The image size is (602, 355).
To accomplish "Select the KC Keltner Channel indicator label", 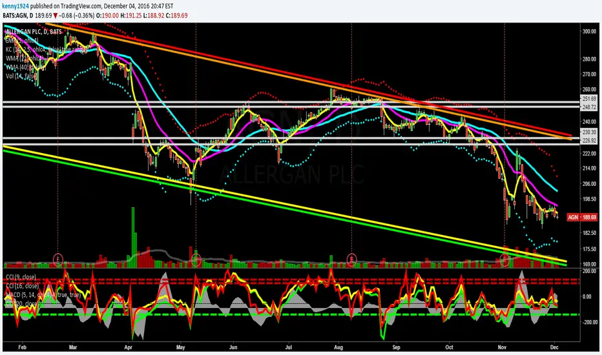I will [46, 50].
